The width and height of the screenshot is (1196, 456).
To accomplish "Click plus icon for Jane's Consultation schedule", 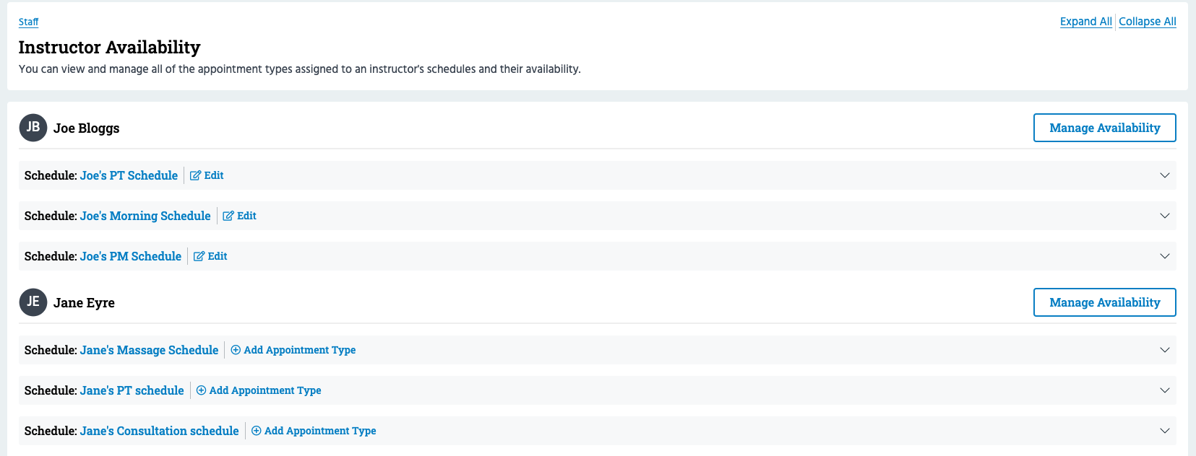I will [x=256, y=431].
